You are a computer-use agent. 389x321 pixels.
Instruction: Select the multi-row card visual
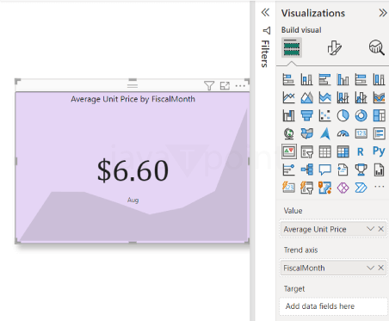[x=379, y=133]
